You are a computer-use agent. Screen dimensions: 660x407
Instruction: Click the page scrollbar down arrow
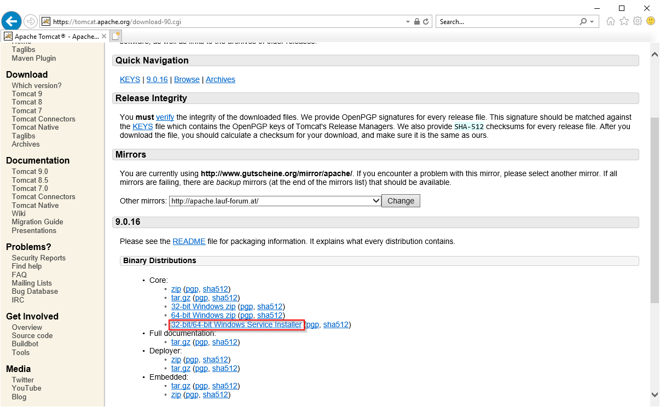click(655, 394)
